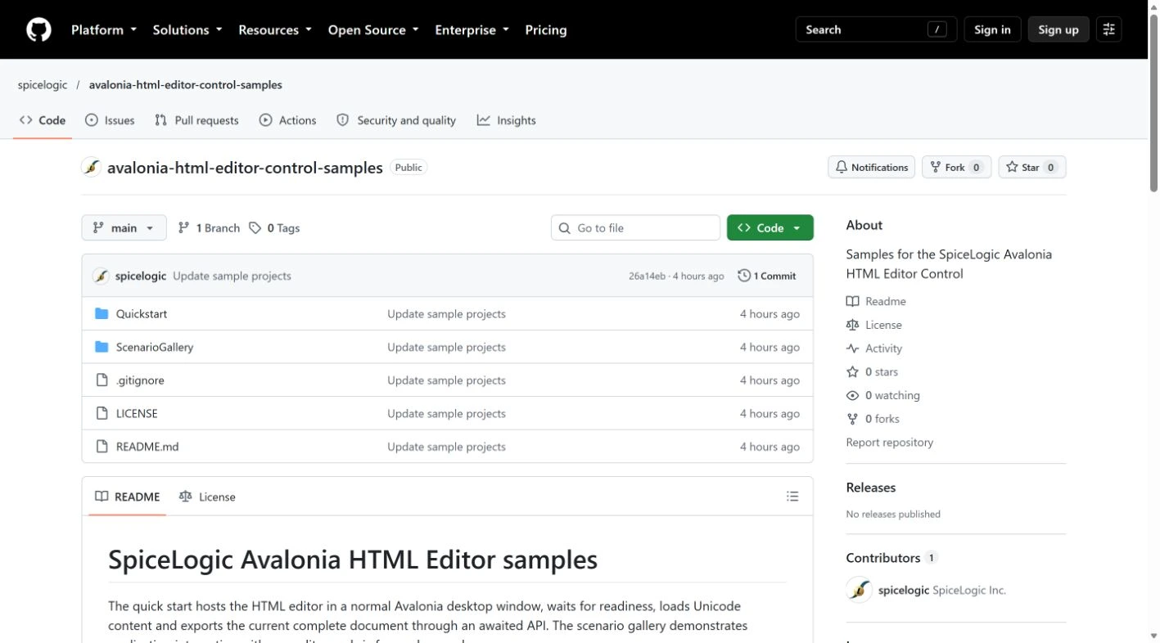Fork the repository

[956, 167]
